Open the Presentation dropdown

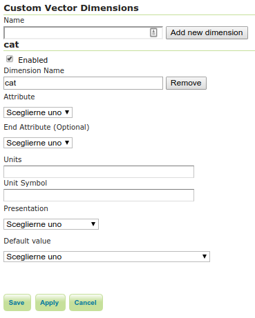click(51, 224)
